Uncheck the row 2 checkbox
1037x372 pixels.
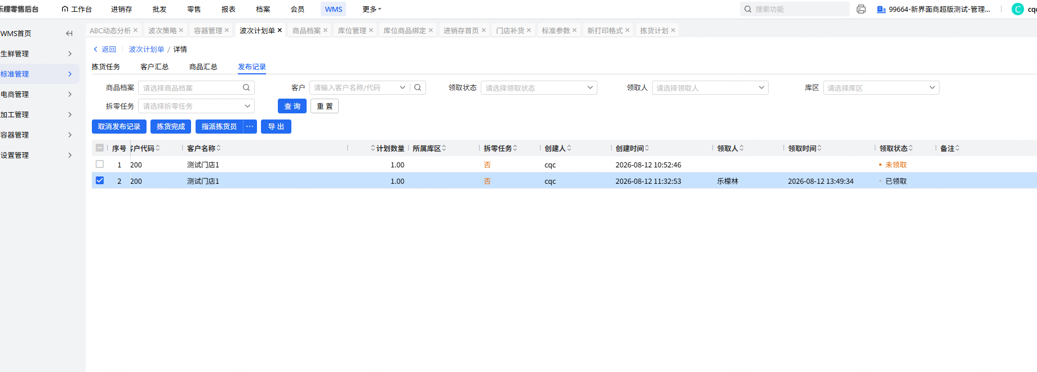click(100, 180)
